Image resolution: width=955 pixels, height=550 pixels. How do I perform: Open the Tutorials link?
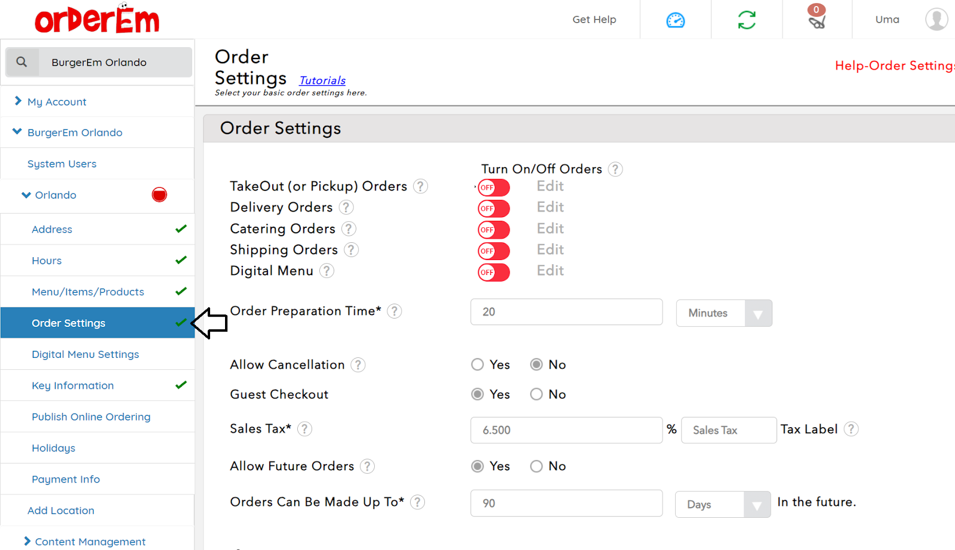(322, 81)
